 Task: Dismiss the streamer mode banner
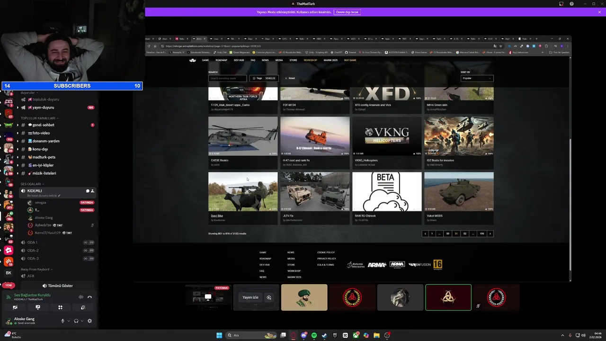coord(599,12)
